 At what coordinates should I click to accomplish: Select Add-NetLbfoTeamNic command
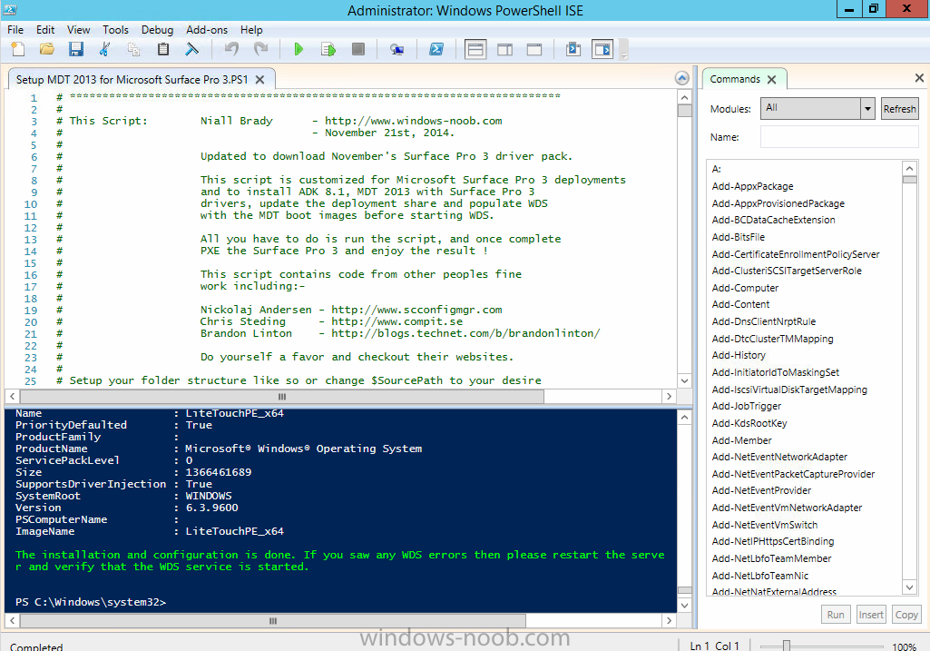click(759, 577)
